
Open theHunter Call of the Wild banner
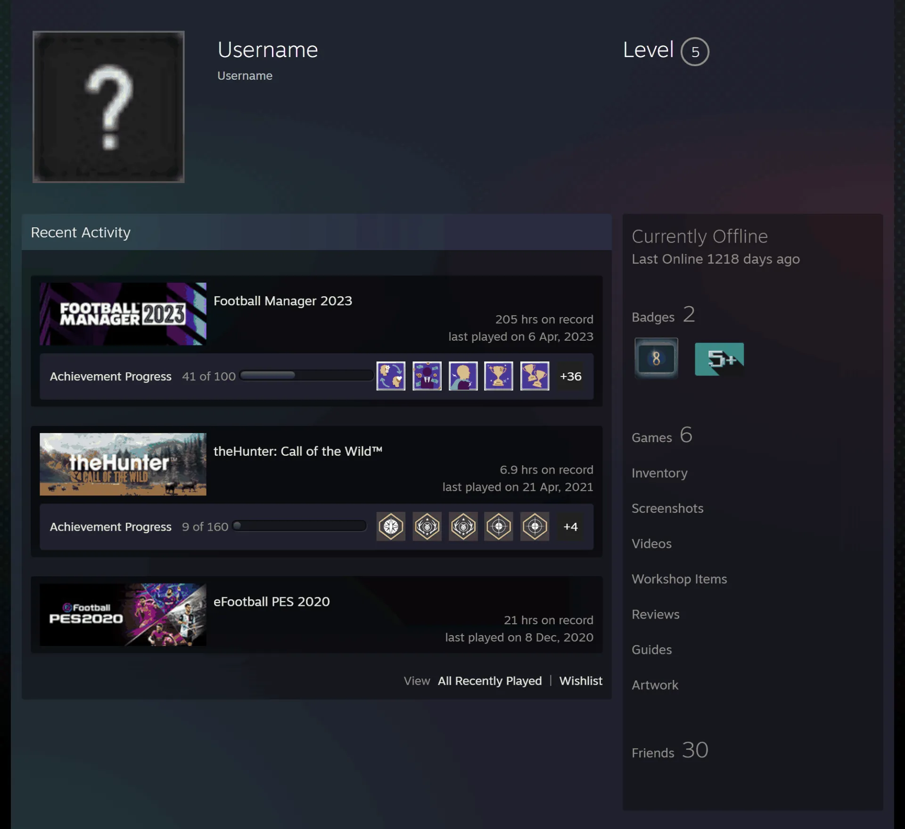click(123, 464)
